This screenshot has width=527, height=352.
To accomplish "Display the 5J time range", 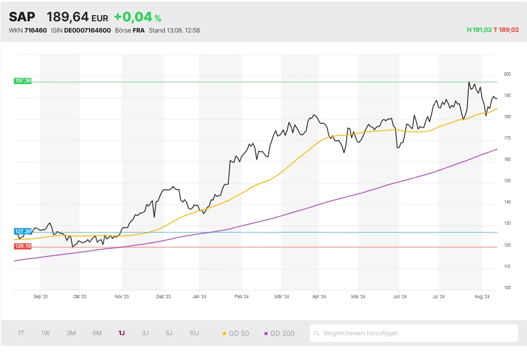I will pyautogui.click(x=169, y=333).
